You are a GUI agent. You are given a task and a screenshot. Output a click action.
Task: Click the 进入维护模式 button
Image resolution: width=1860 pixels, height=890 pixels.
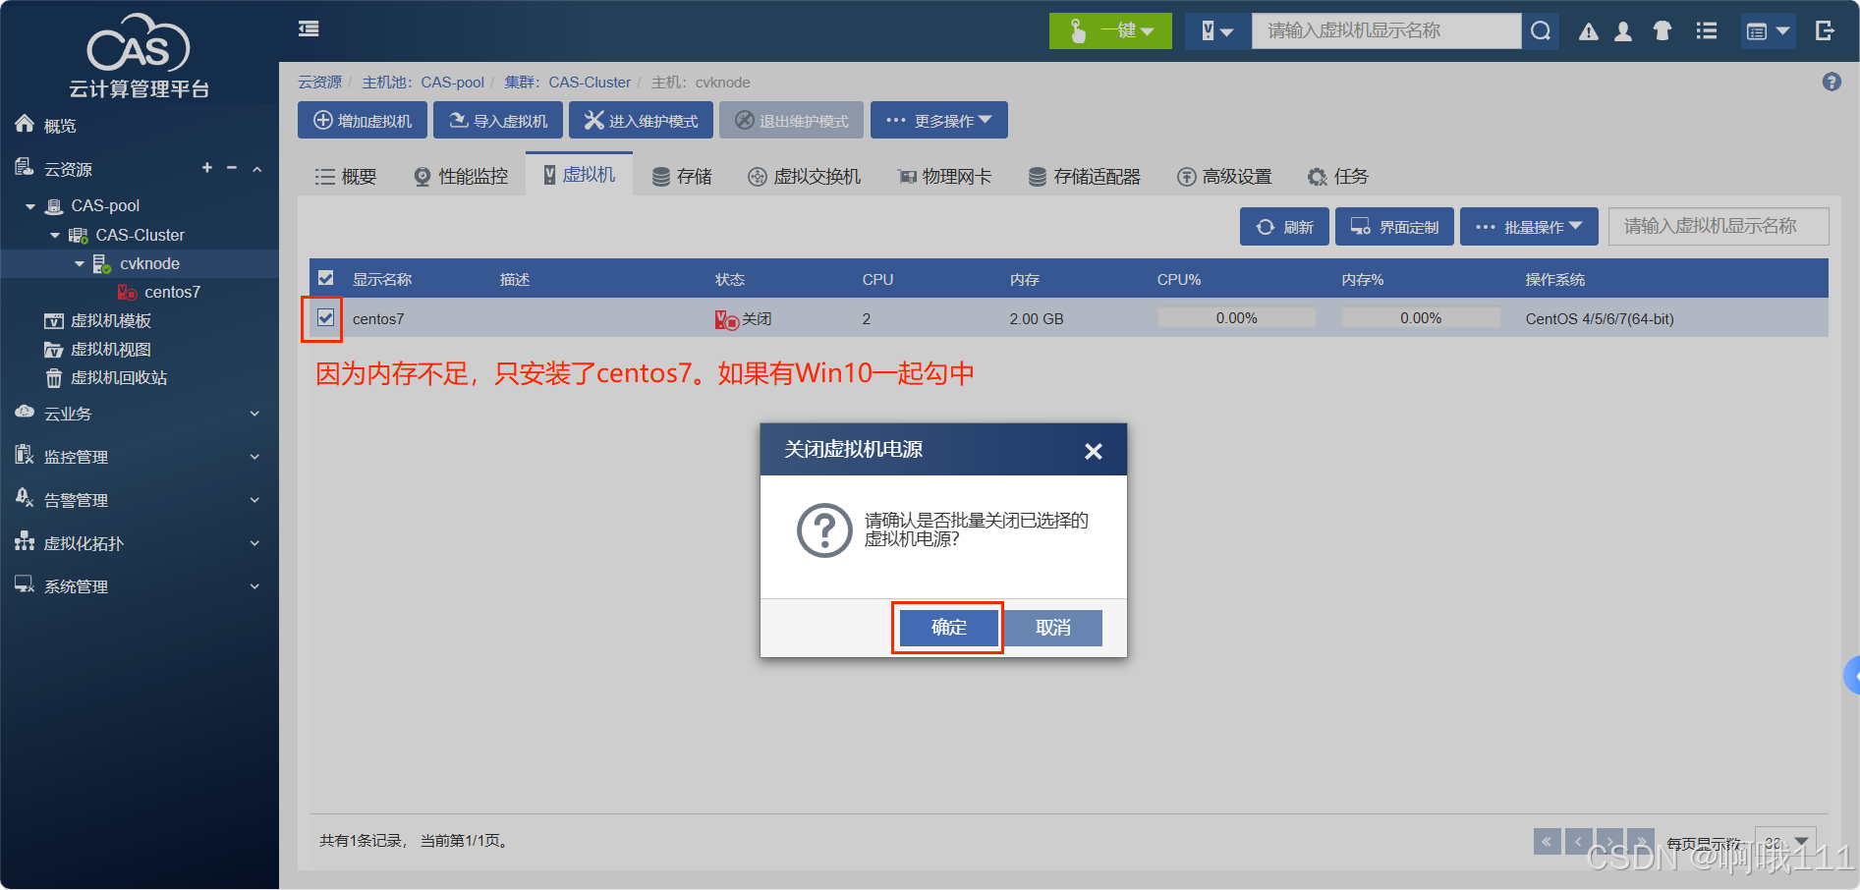pyautogui.click(x=641, y=120)
